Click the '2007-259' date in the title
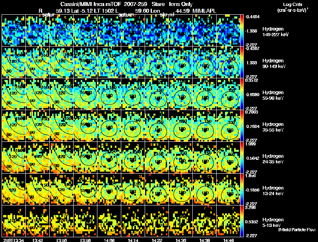The width and height of the screenshot is (318, 242). (x=135, y=4)
